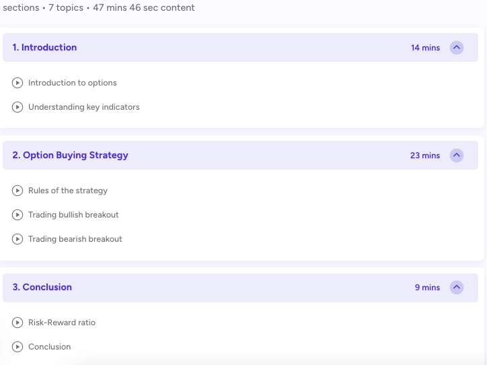This screenshot has height=365, width=487.
Task: Click play icon beside Trading bullish breakout
Action: point(17,215)
